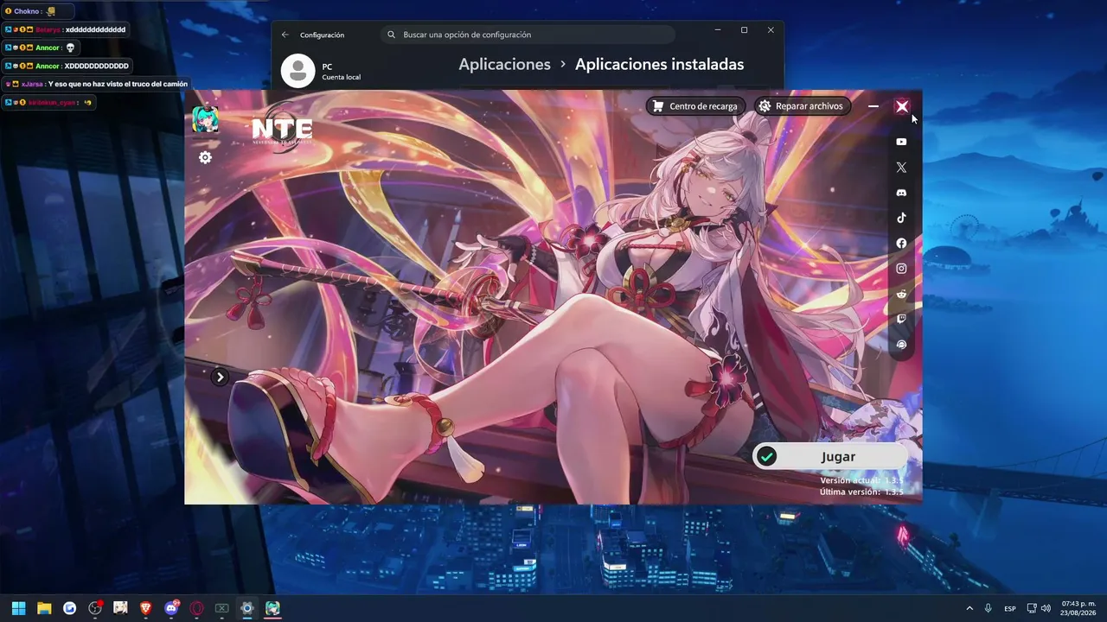Image resolution: width=1107 pixels, height=622 pixels.
Task: Open File Explorer from the taskbar
Action: [44, 608]
